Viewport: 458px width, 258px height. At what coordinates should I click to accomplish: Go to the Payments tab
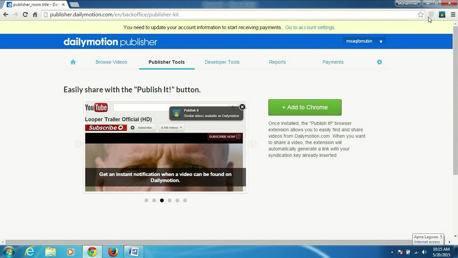coord(333,62)
